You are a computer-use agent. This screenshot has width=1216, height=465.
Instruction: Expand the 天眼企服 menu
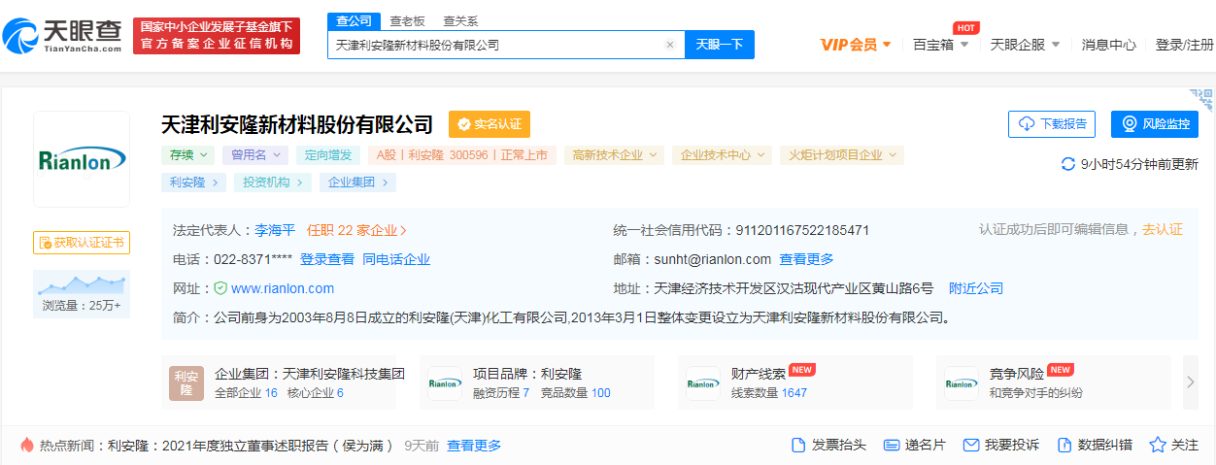(x=1025, y=45)
